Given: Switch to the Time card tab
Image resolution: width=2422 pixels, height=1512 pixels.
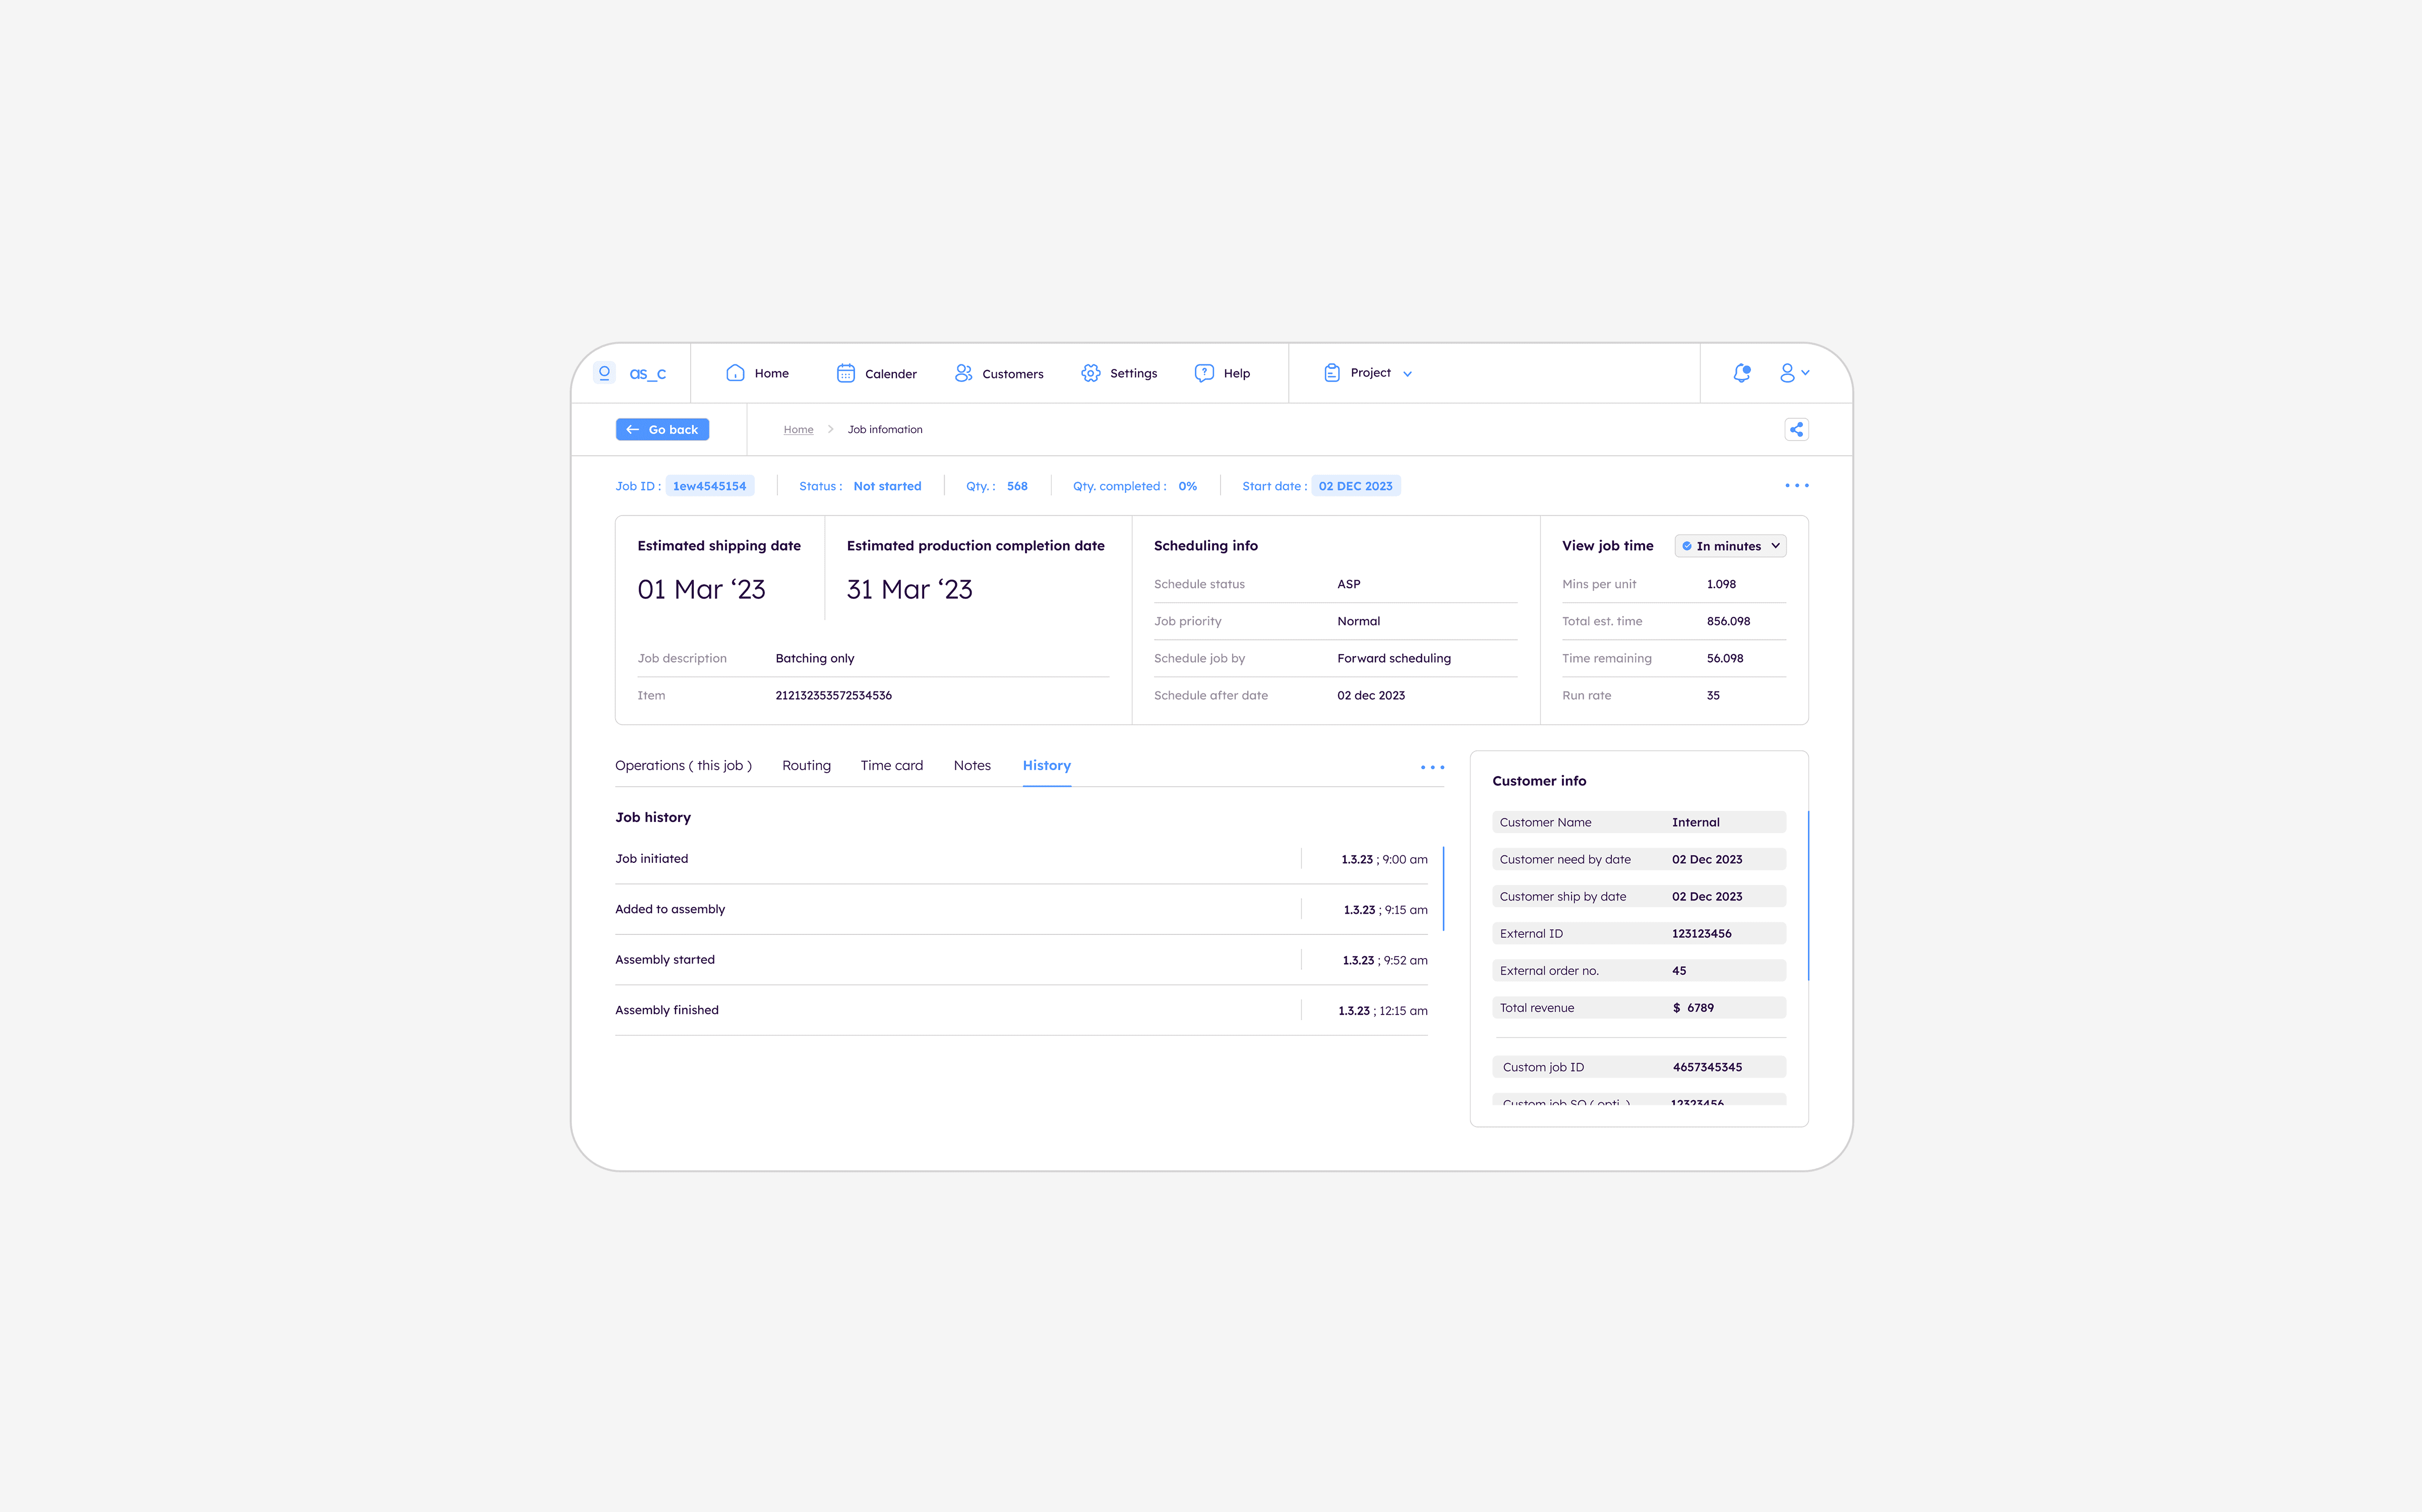Looking at the screenshot, I should pos(891,766).
